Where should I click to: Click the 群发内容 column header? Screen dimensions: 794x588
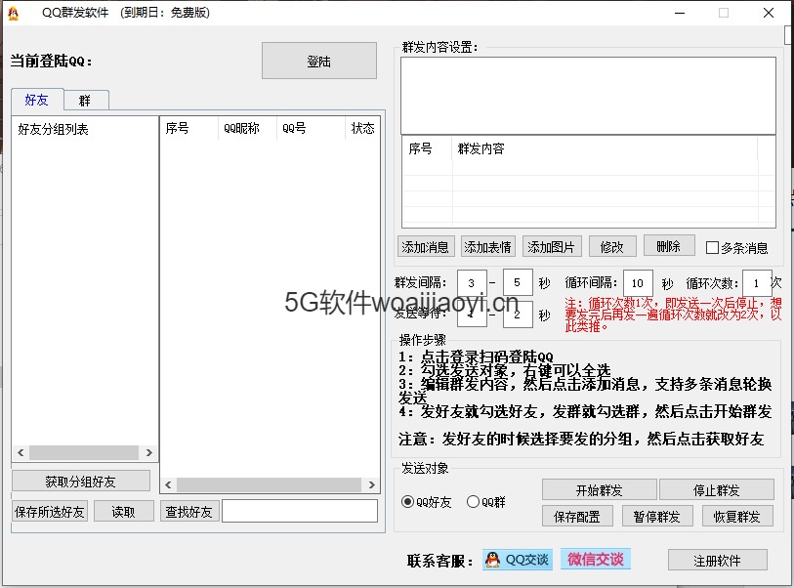click(605, 148)
